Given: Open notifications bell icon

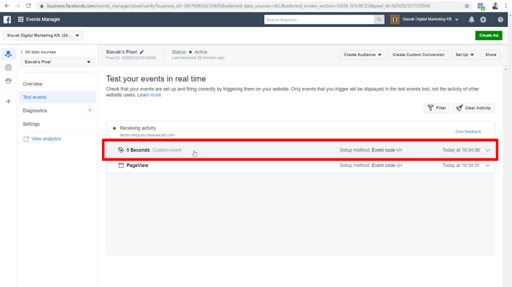Looking at the screenshot, I should pos(471,20).
